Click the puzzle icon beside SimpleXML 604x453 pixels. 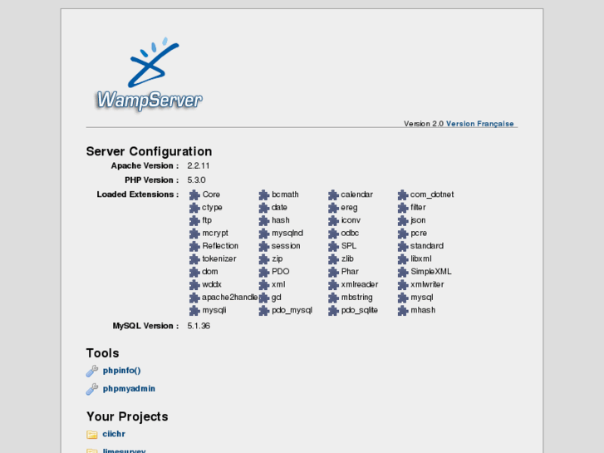[403, 272]
